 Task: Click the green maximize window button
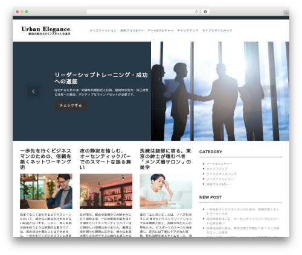27,12
